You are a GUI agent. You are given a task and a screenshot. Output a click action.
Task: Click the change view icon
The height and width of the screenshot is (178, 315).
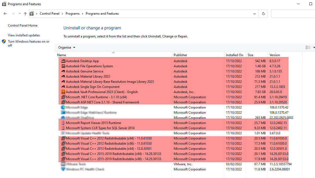pos(308,47)
